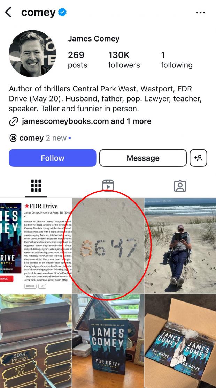Screen dimensions: 216x388
Task: Send a Message to this profile
Action: [x=143, y=158]
